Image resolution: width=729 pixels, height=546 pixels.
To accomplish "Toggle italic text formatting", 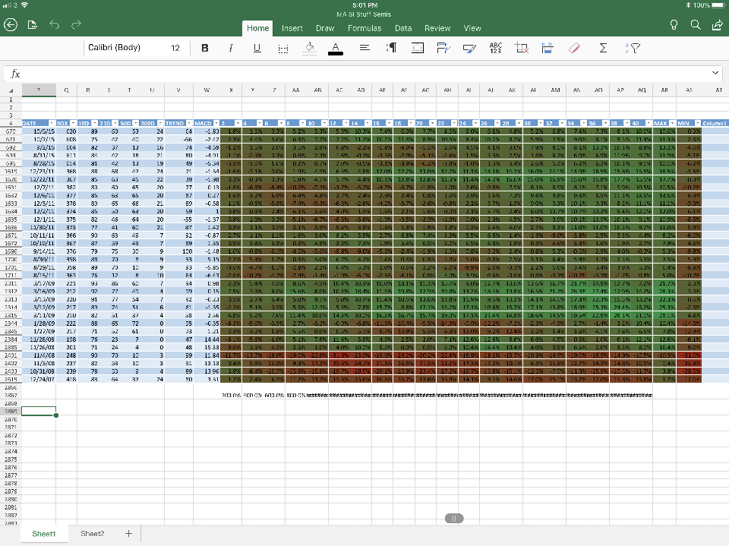I will [x=231, y=48].
